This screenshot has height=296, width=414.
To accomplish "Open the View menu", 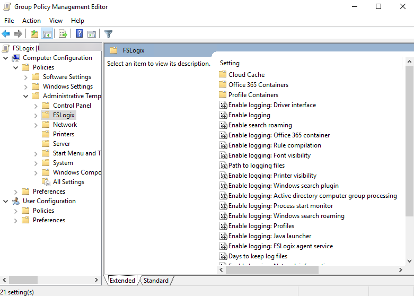I will pyautogui.click(x=56, y=21).
